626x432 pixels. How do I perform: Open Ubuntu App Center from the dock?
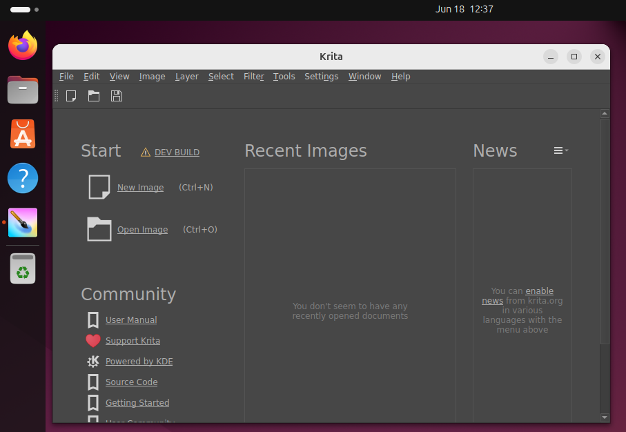tap(23, 134)
